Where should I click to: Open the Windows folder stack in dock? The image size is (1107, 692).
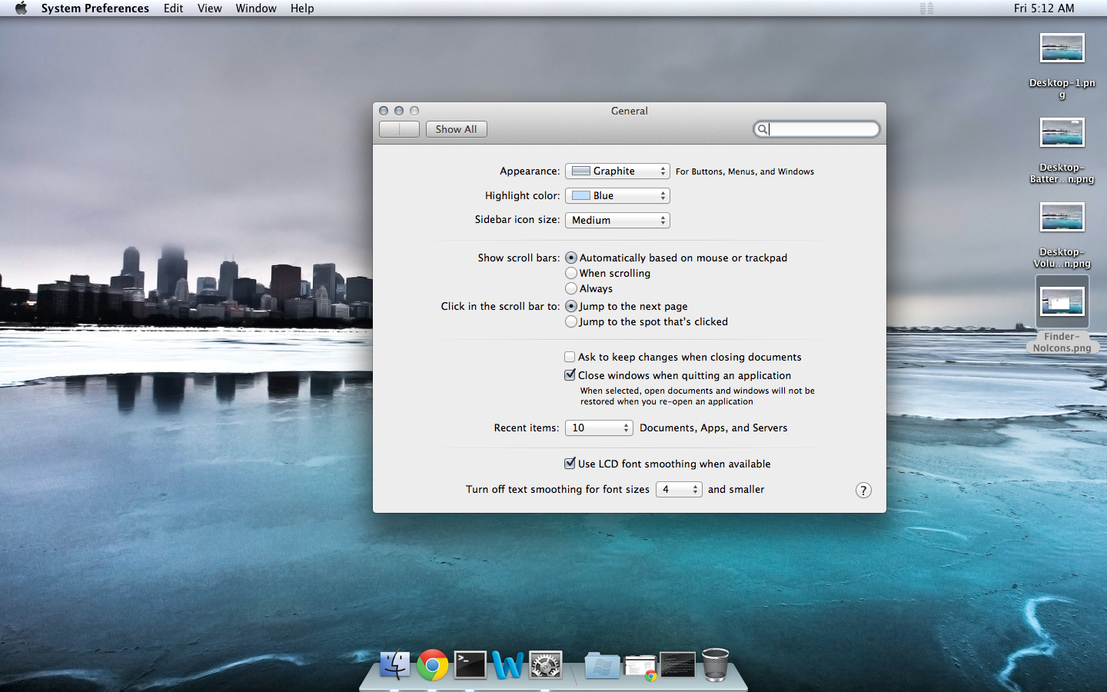602,665
